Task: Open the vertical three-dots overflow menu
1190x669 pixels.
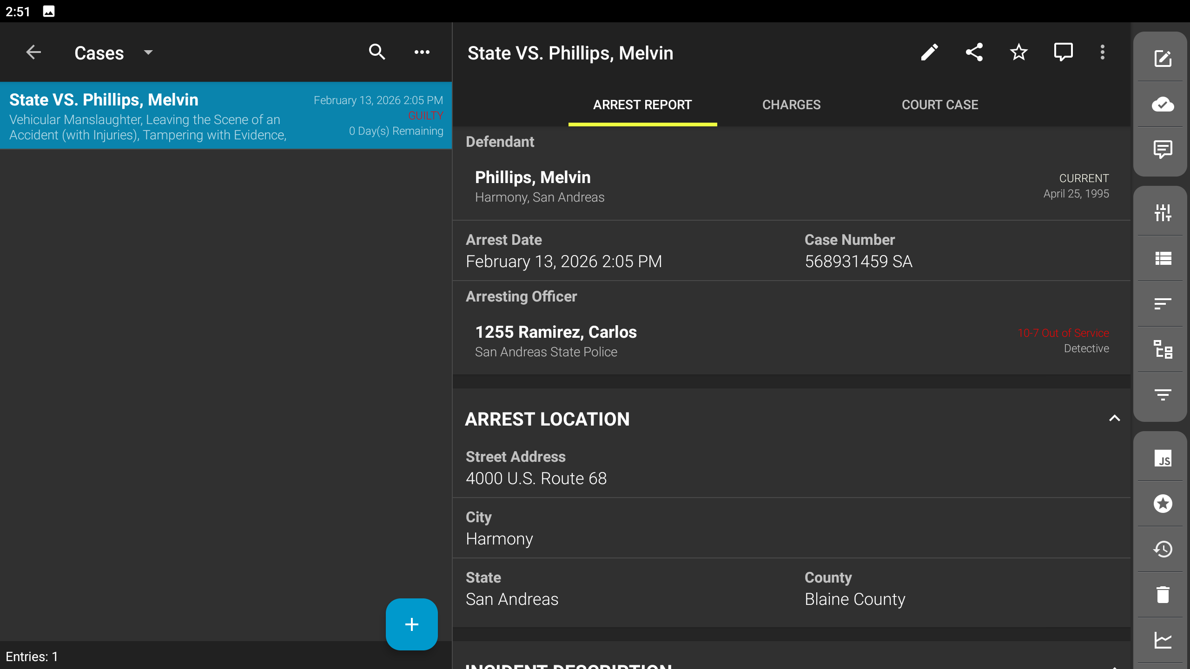Action: tap(1102, 52)
